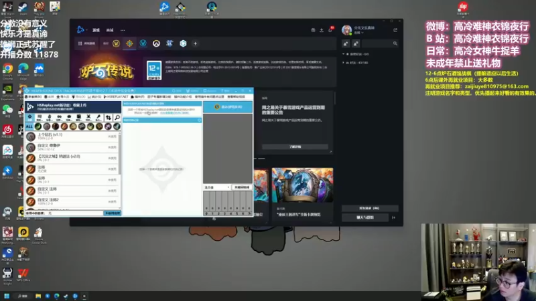Viewport: 536px width, 301px height.
Task: Click the all games grid button
Action: click(87, 43)
